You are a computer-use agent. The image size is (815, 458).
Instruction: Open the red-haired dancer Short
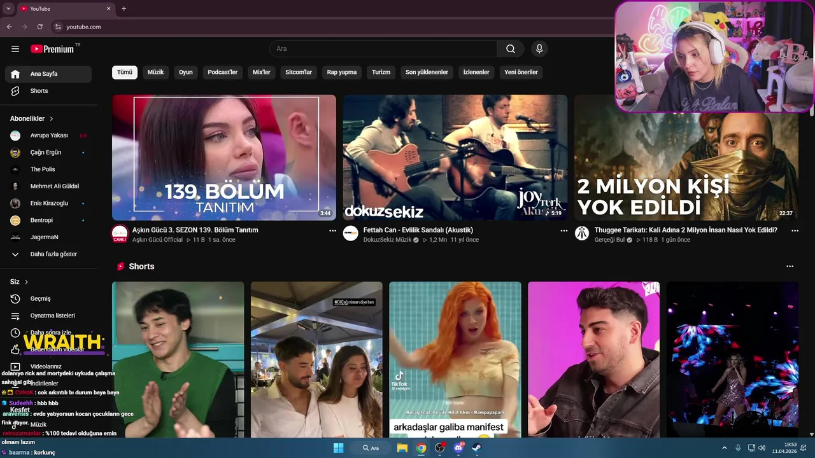point(455,359)
